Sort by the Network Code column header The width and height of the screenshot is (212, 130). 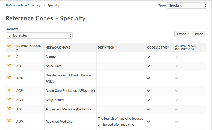tap(28, 46)
